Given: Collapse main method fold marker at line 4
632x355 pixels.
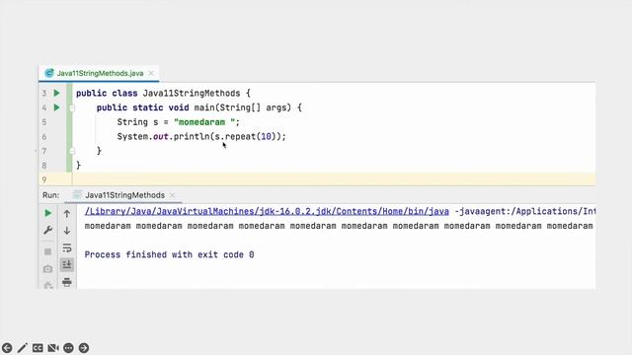Looking at the screenshot, I should click(72, 107).
